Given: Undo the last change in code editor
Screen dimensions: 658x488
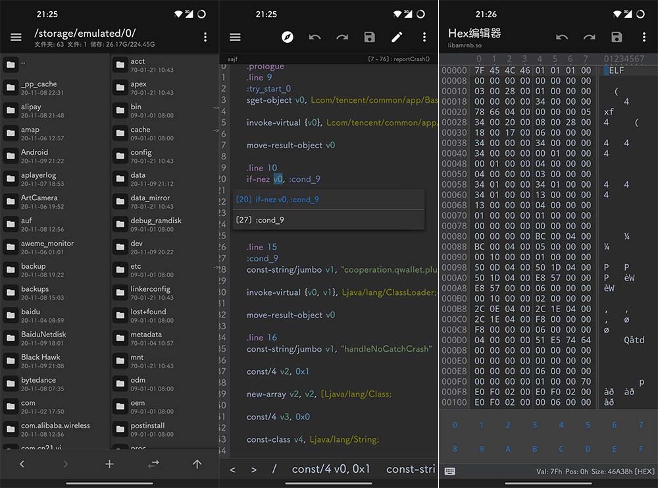Looking at the screenshot, I should coord(315,38).
